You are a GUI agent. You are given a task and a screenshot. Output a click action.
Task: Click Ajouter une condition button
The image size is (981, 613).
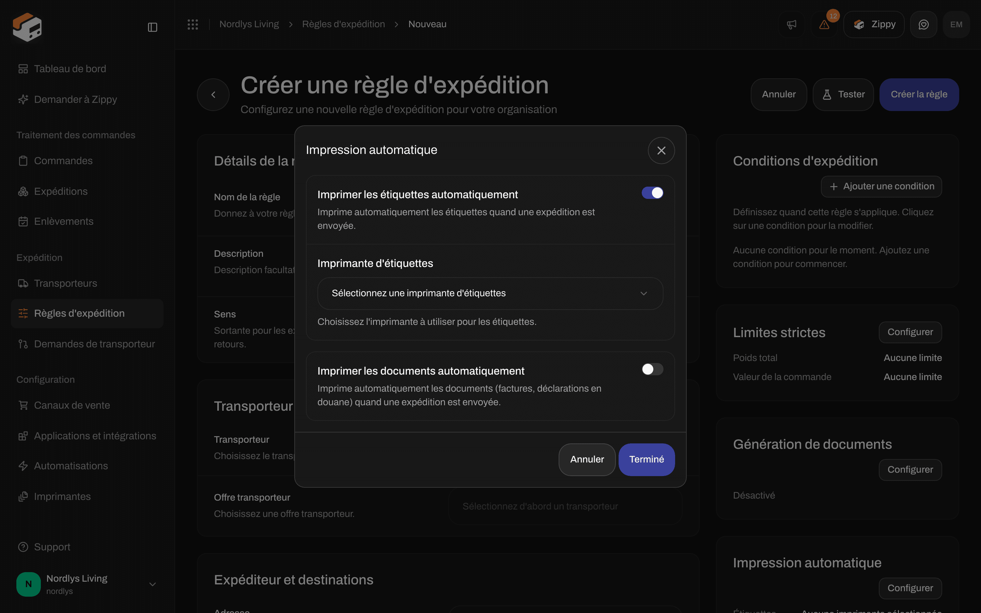[x=881, y=187]
